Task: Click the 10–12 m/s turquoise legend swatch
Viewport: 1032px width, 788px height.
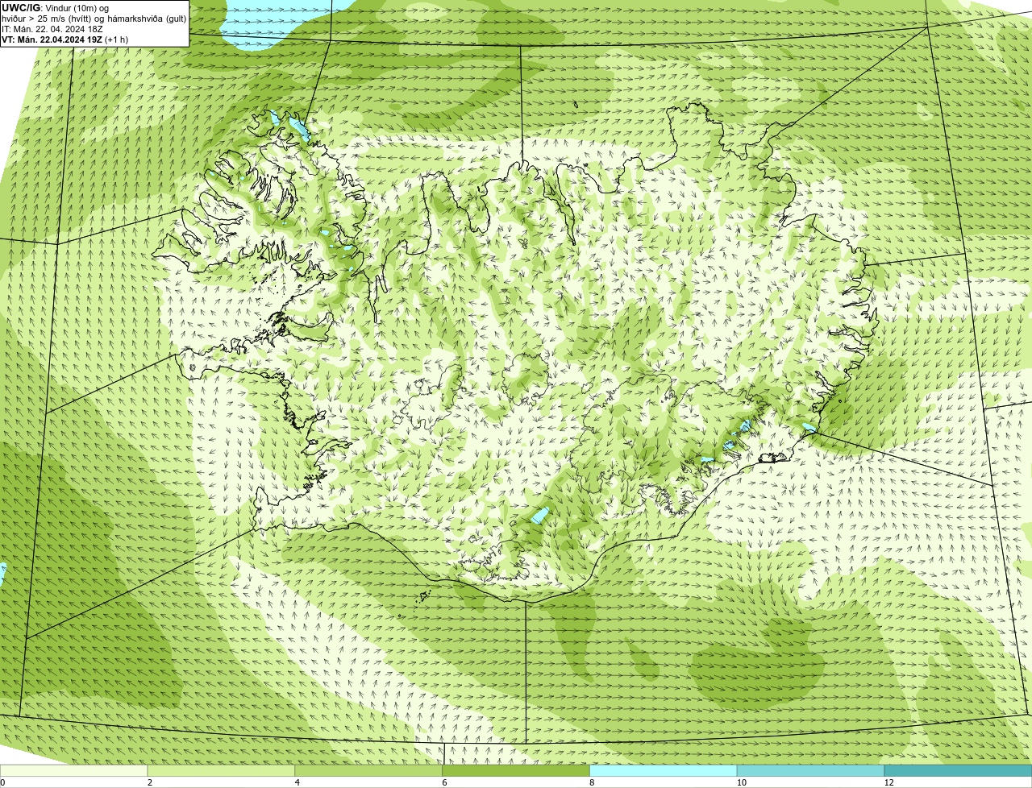Action: 810,771
